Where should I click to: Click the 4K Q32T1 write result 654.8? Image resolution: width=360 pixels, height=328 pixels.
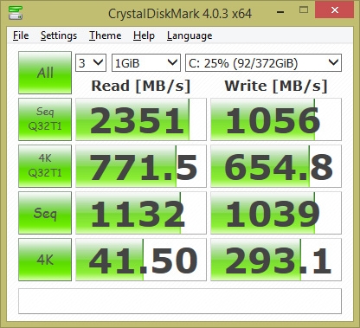click(276, 166)
